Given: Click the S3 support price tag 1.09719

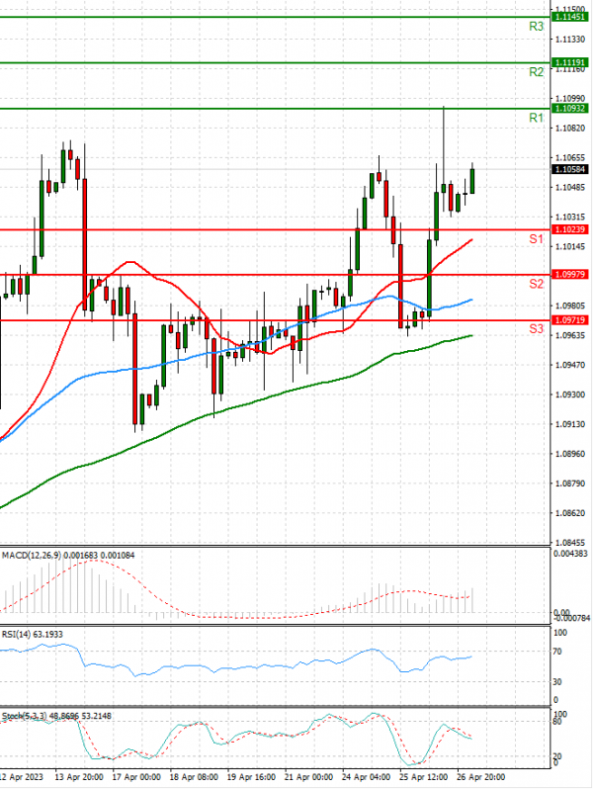Looking at the screenshot, I should tap(569, 320).
